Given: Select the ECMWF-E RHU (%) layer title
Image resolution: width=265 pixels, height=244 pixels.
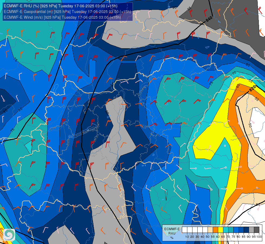Looking at the screenshot, I should click(x=61, y=6).
